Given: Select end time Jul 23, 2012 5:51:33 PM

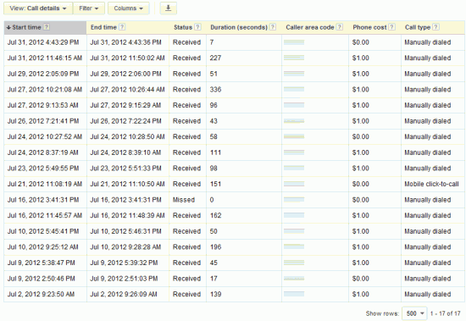Looking at the screenshot, I should pyautogui.click(x=125, y=169).
